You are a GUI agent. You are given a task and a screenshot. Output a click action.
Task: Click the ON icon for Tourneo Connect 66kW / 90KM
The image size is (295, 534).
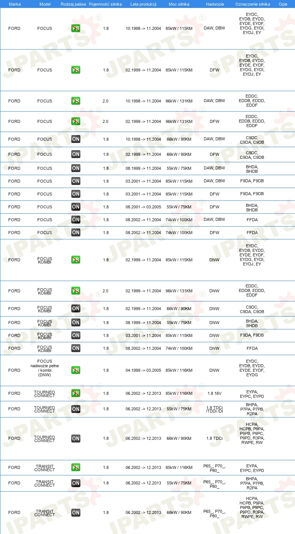76,438
